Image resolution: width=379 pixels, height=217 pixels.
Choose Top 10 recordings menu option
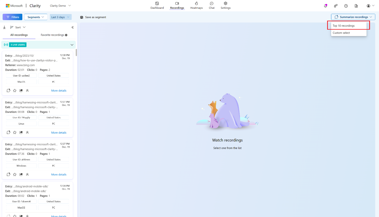click(349, 26)
